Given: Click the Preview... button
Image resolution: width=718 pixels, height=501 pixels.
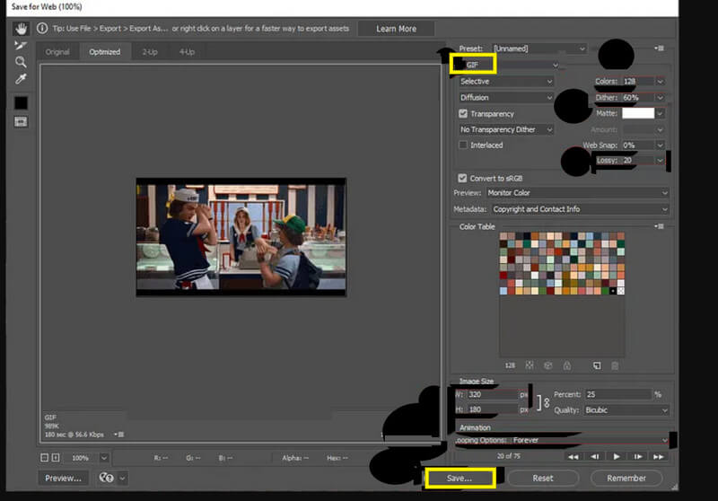Looking at the screenshot, I should click(63, 478).
